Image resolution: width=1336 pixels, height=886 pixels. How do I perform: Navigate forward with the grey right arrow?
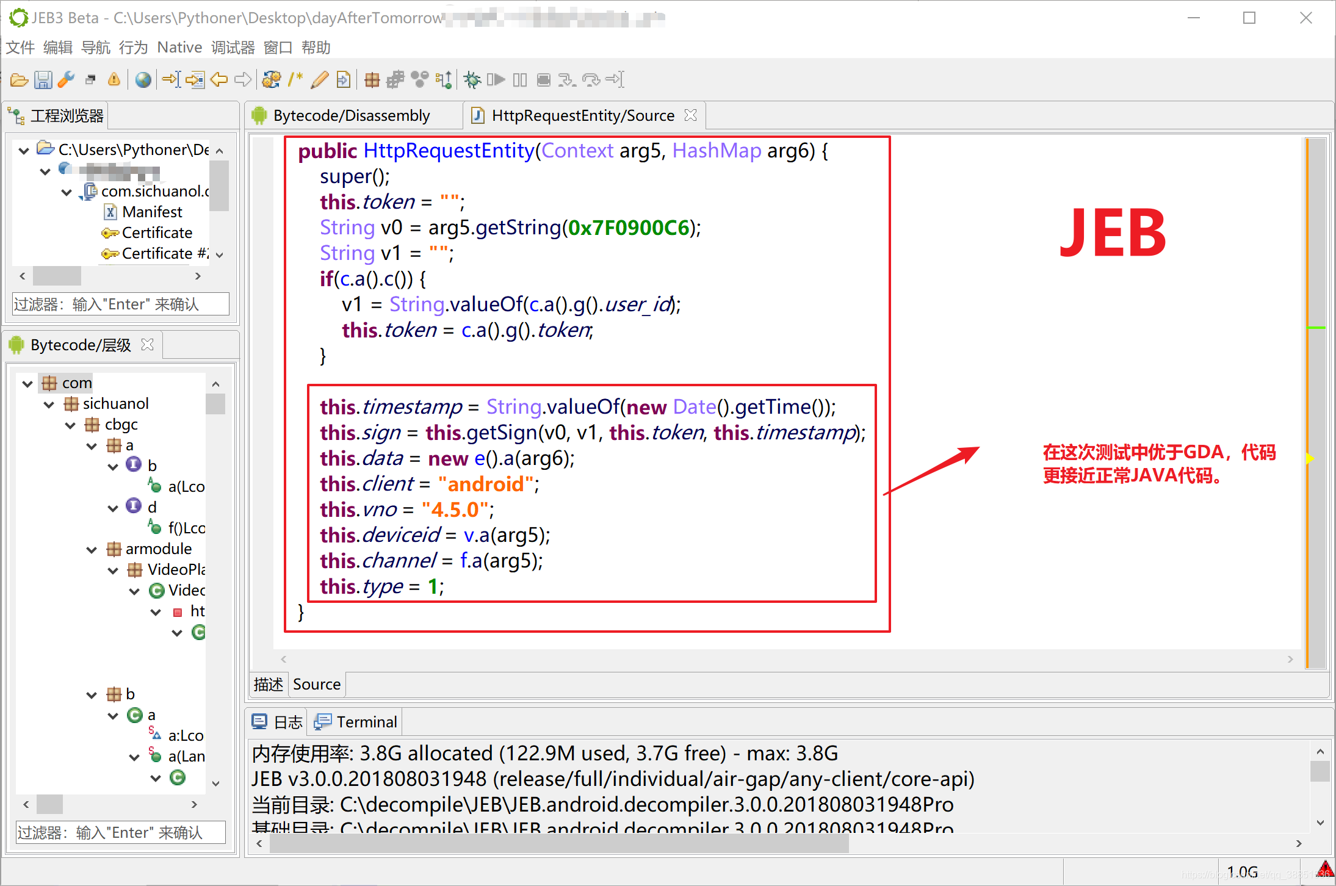point(243,80)
